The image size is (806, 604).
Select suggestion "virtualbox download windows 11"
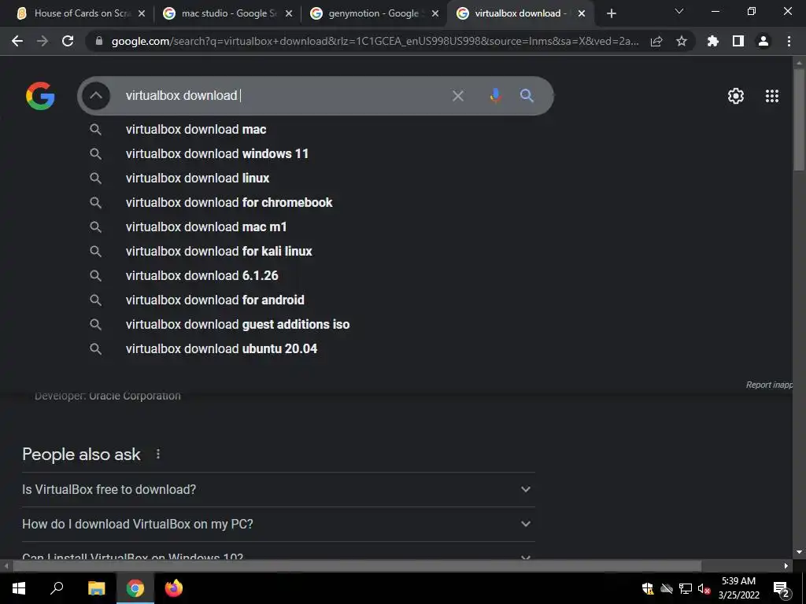(x=217, y=153)
